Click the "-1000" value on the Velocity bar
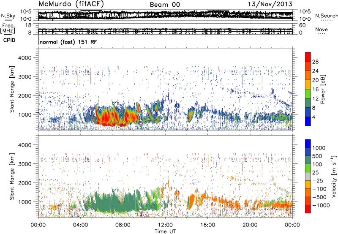 coord(321,205)
